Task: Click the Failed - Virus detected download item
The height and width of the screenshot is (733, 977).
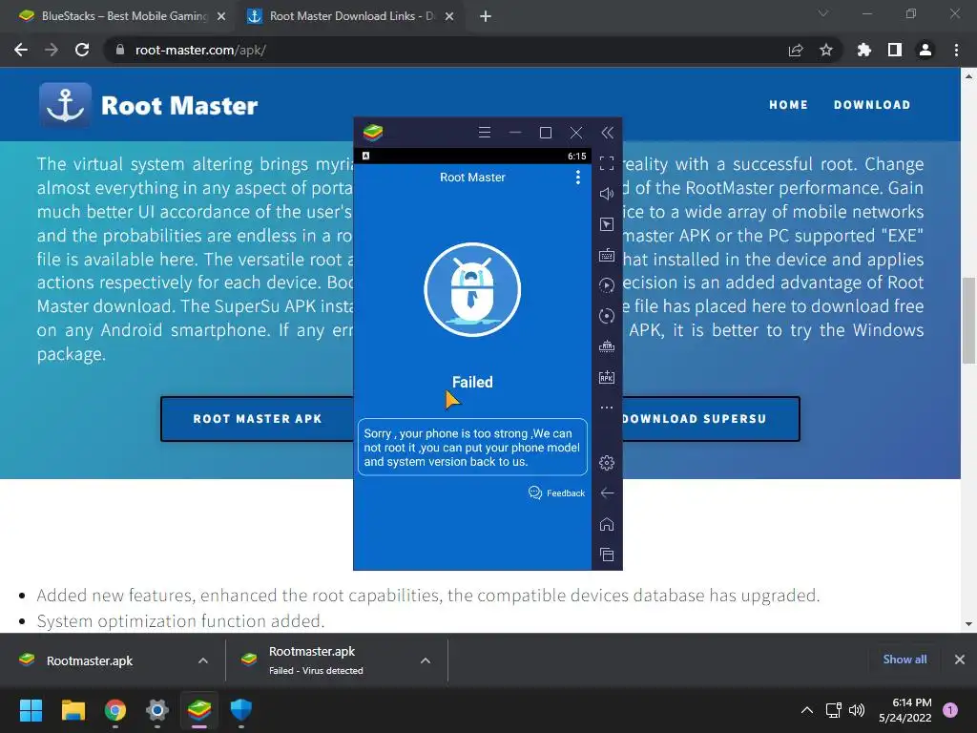Action: (x=316, y=660)
